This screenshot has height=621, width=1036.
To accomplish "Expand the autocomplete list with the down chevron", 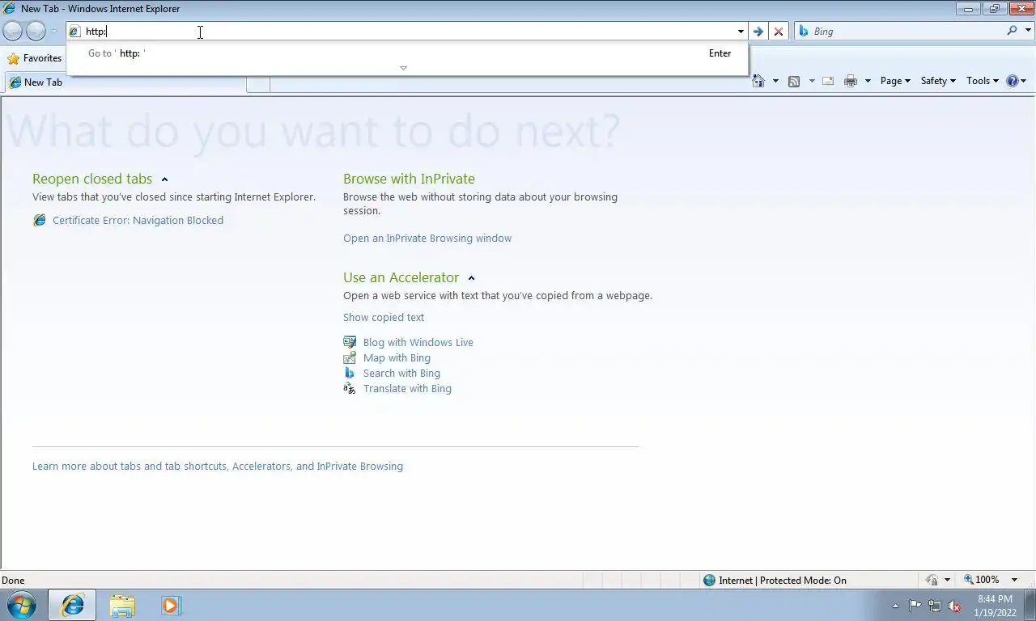I will pyautogui.click(x=403, y=68).
